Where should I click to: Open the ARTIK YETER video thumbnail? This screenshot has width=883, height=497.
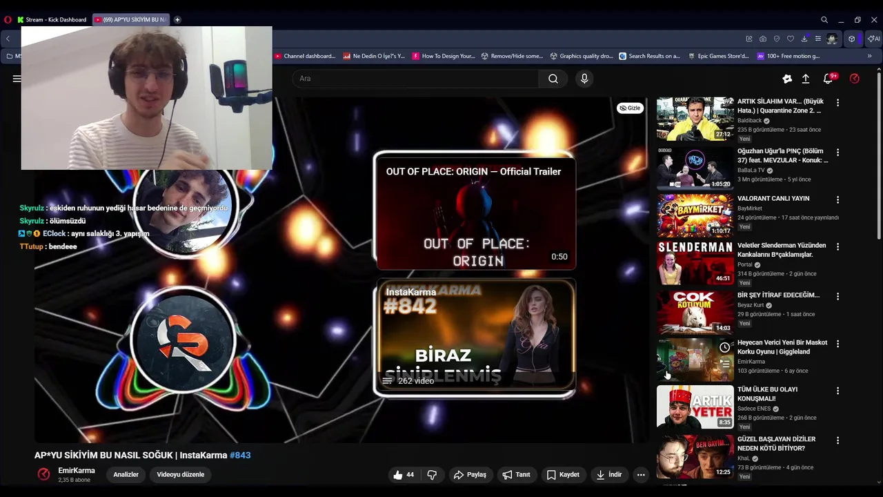[695, 407]
